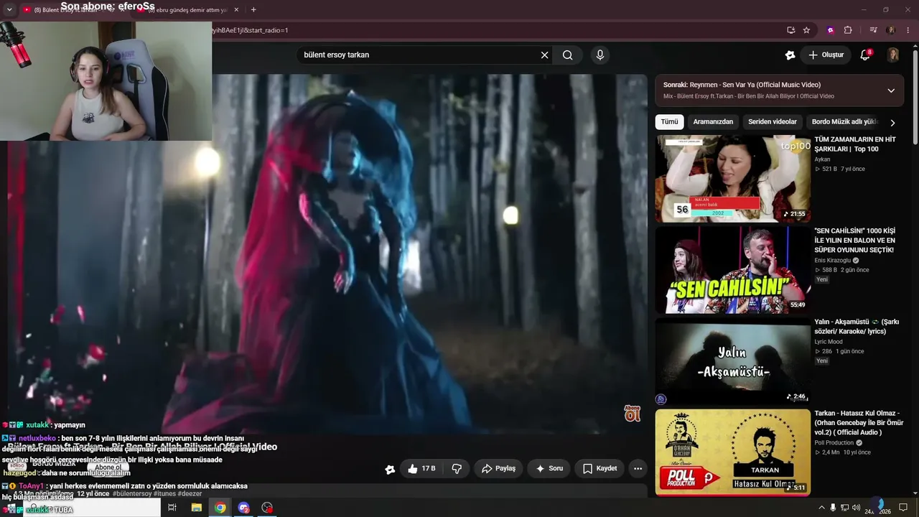The width and height of the screenshot is (919, 517).
Task: Expand the Sonraki mix playlist panel
Action: [891, 90]
